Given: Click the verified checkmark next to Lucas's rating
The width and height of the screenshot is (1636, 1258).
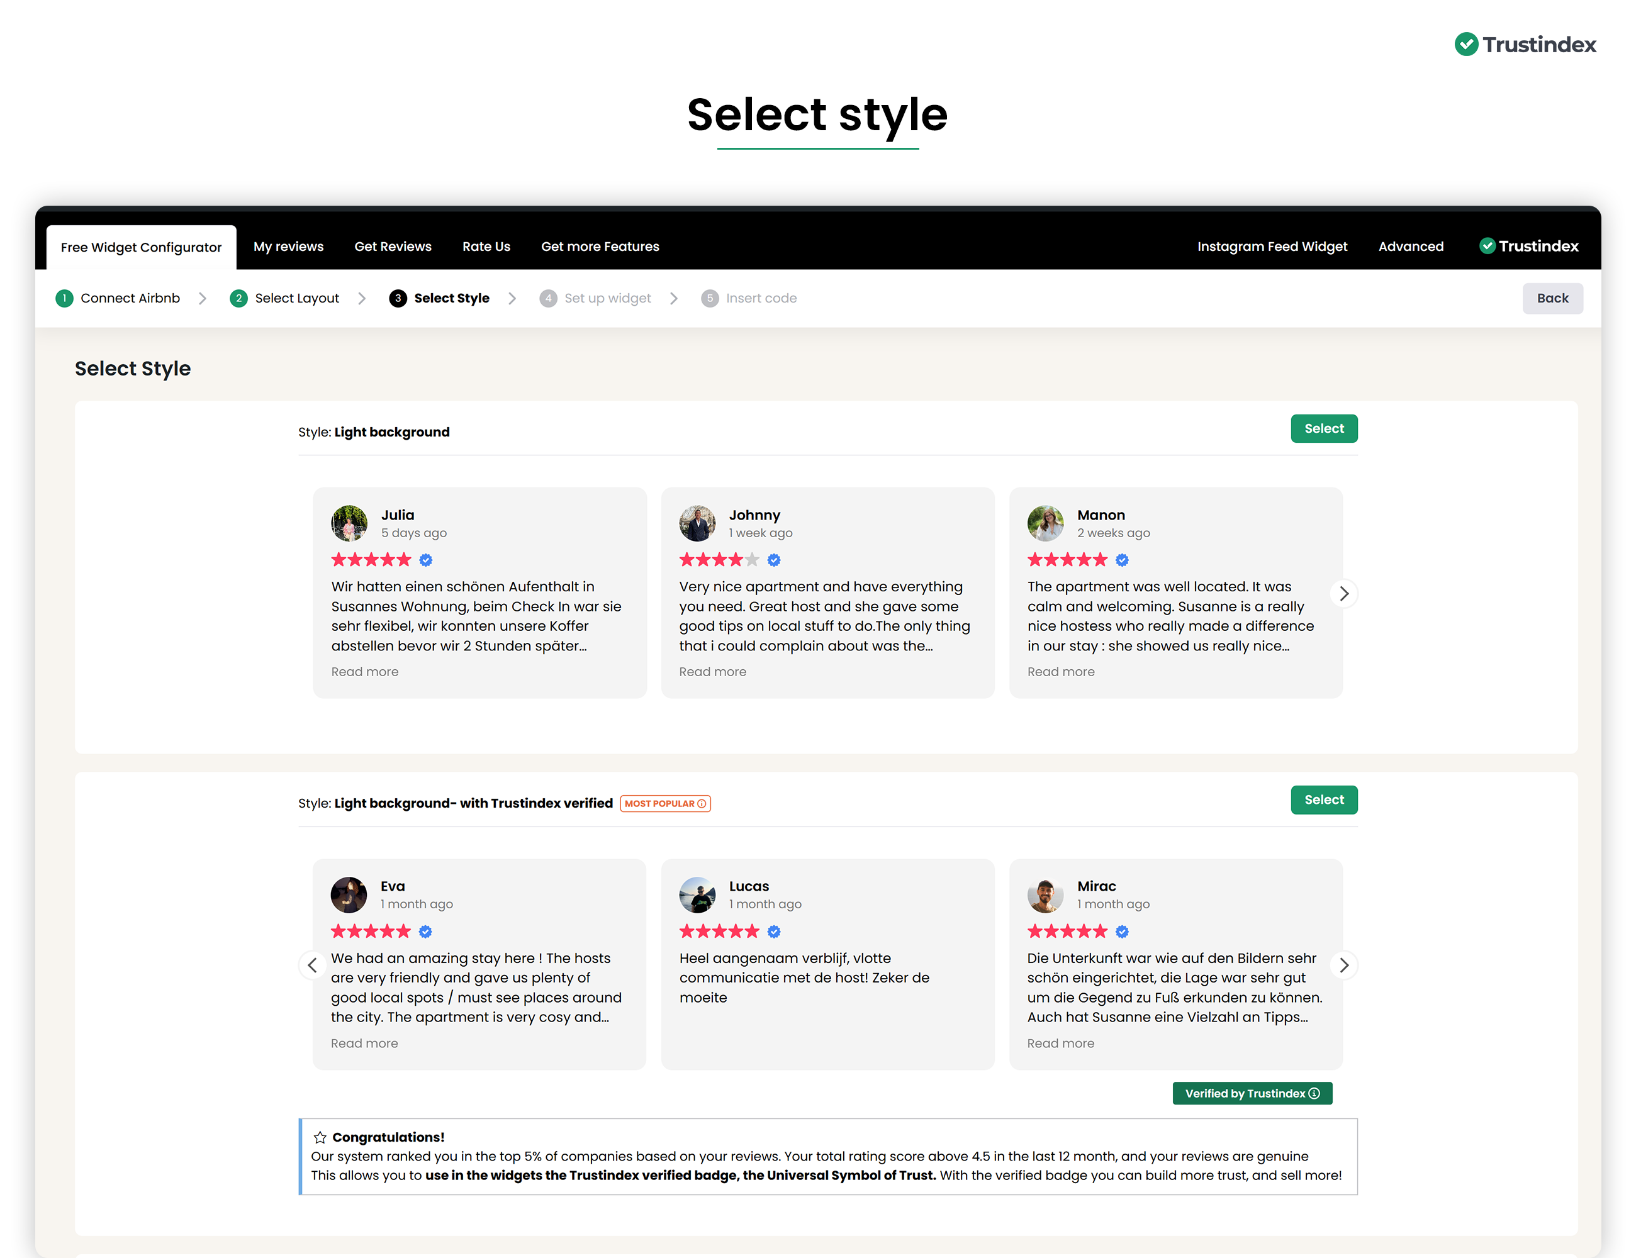Looking at the screenshot, I should 774,931.
